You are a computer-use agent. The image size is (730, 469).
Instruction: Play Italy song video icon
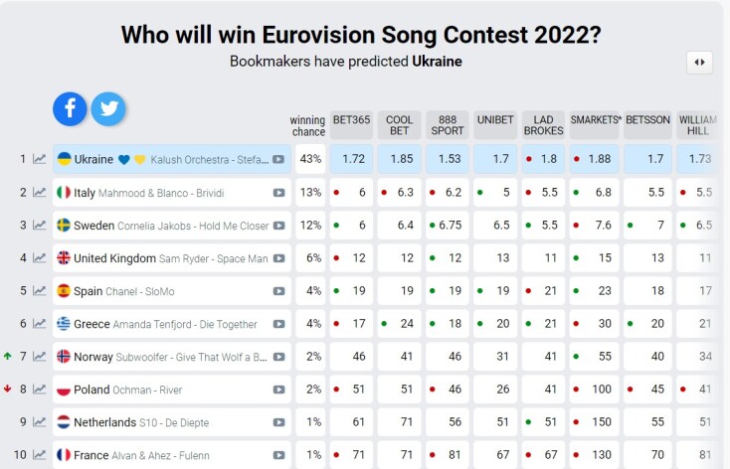tap(278, 193)
